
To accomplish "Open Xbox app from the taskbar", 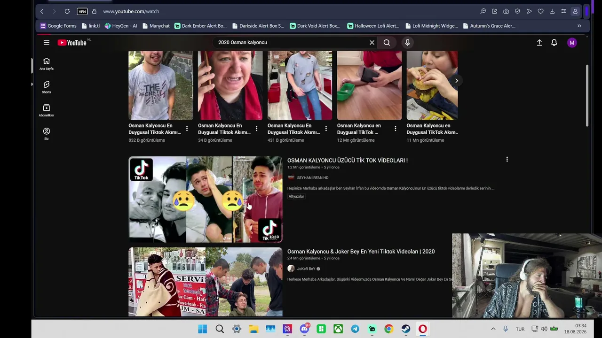I will coord(338,329).
